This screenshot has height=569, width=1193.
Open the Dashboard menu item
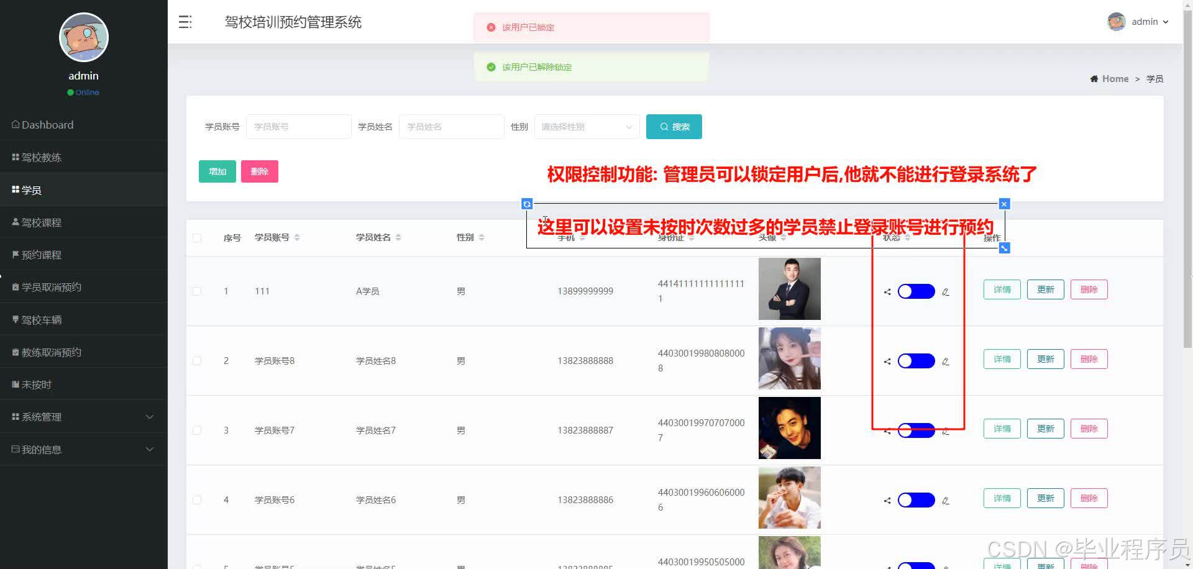click(84, 125)
